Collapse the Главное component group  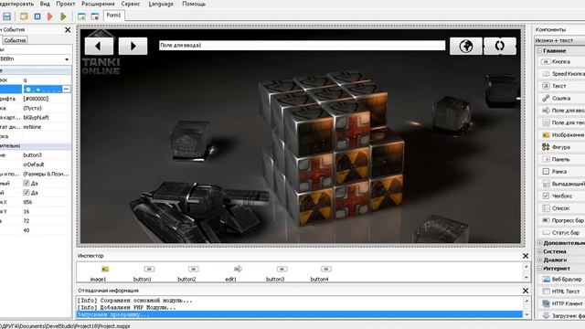click(x=539, y=50)
